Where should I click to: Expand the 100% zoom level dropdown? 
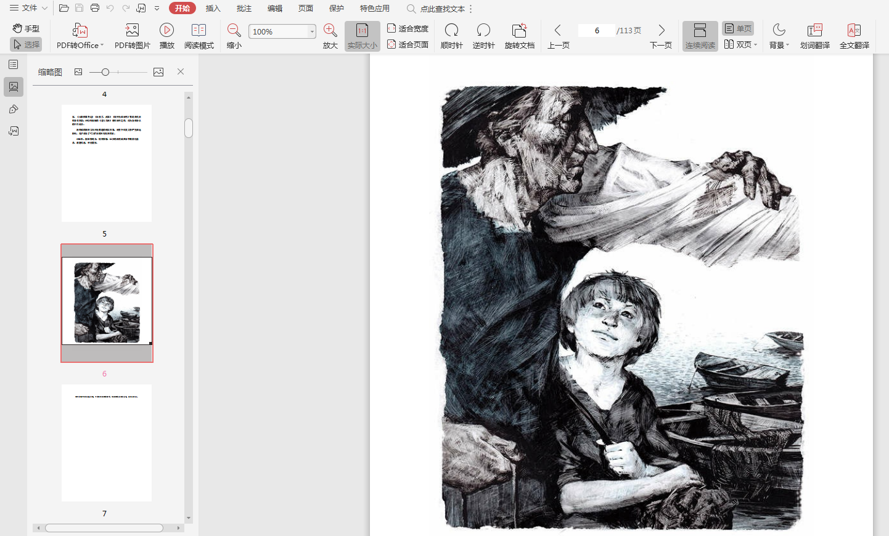tap(312, 31)
